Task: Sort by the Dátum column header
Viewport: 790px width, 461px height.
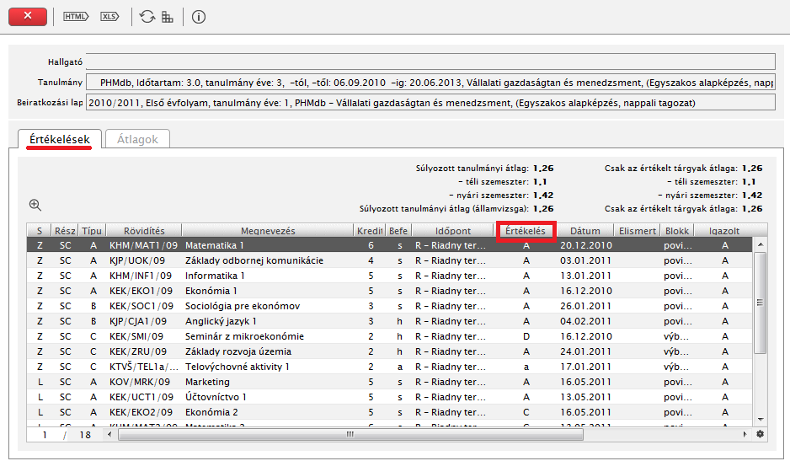Action: click(x=584, y=231)
